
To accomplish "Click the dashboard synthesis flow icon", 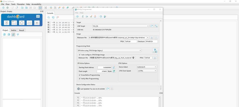I will (6, 23).
